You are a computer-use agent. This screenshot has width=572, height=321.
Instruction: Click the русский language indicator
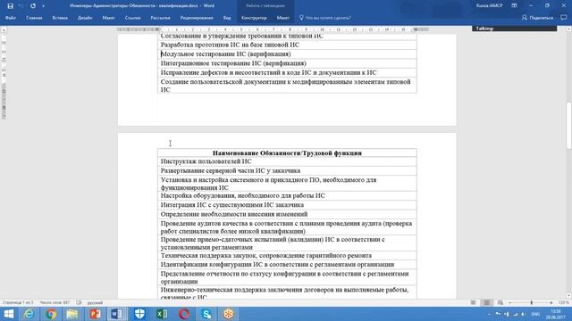95,303
